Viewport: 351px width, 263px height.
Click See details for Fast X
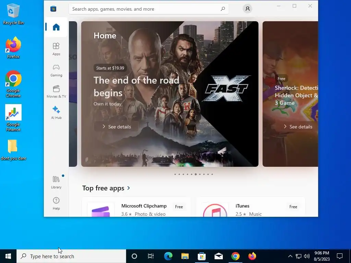(116, 127)
